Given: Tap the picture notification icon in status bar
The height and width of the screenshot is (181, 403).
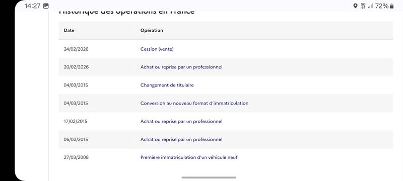Looking at the screenshot, I should click(46, 6).
